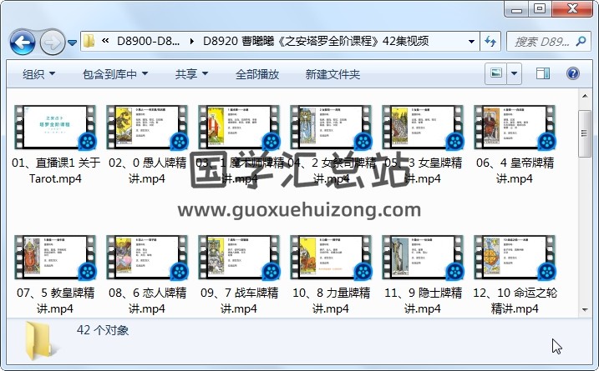
Task: Close the Explorer window
Action: [572, 9]
